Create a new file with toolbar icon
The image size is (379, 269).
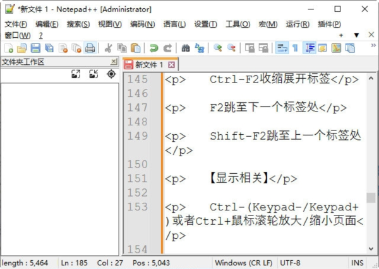pyautogui.click(x=9, y=48)
